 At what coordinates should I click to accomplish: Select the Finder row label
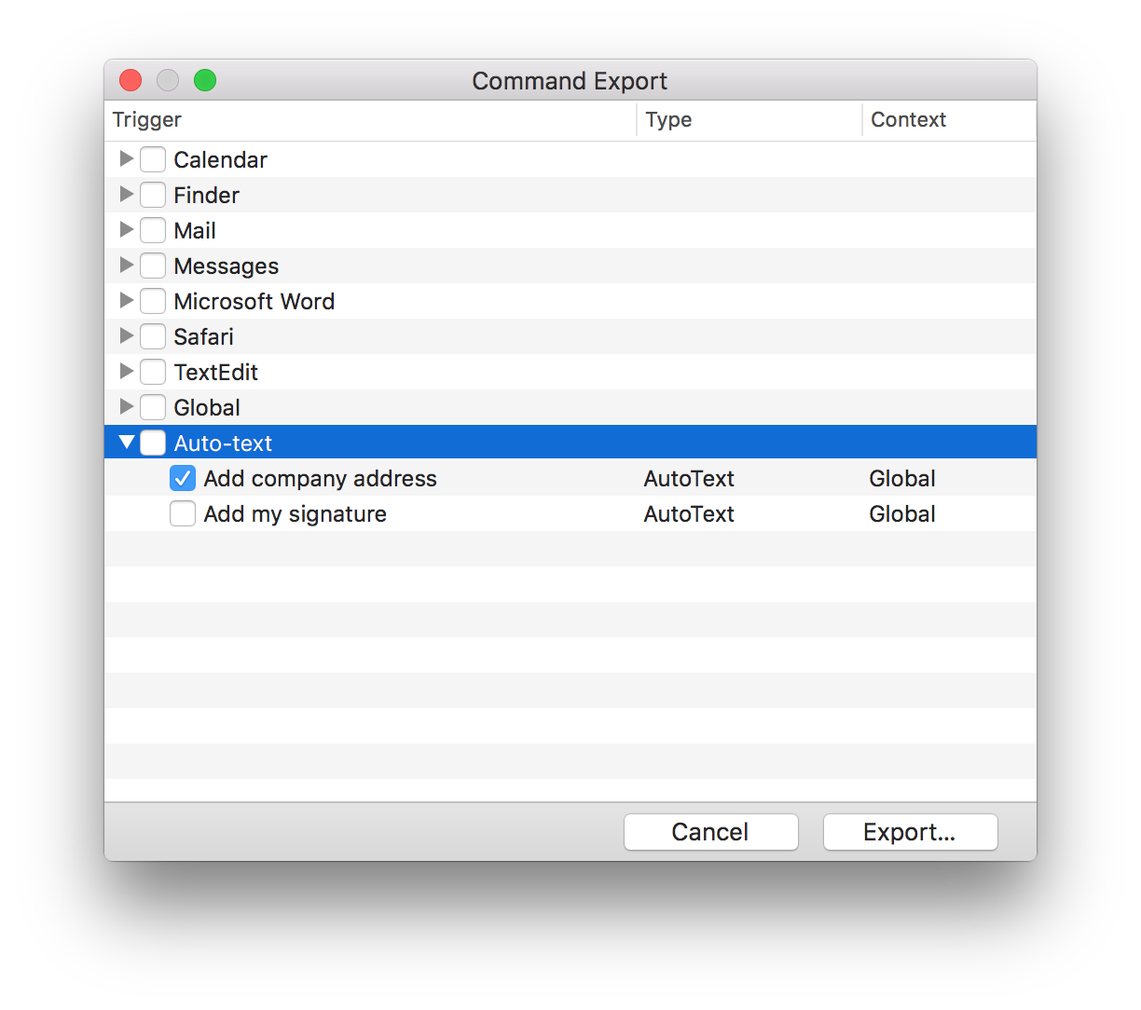pos(206,196)
